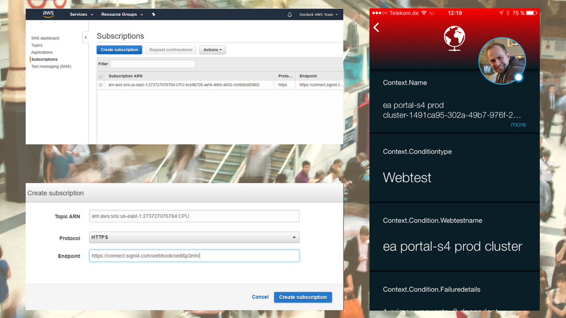Open the pin shortcuts icon

tap(154, 15)
